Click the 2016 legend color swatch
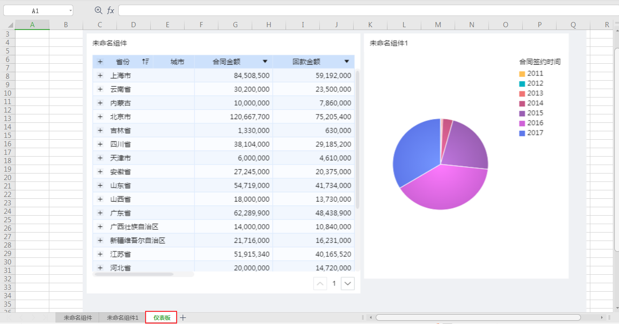The height and width of the screenshot is (324, 619). point(522,123)
